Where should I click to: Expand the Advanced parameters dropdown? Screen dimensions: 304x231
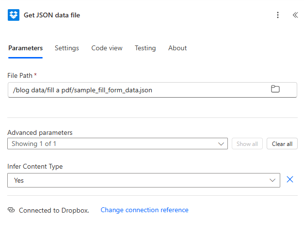tap(116, 144)
